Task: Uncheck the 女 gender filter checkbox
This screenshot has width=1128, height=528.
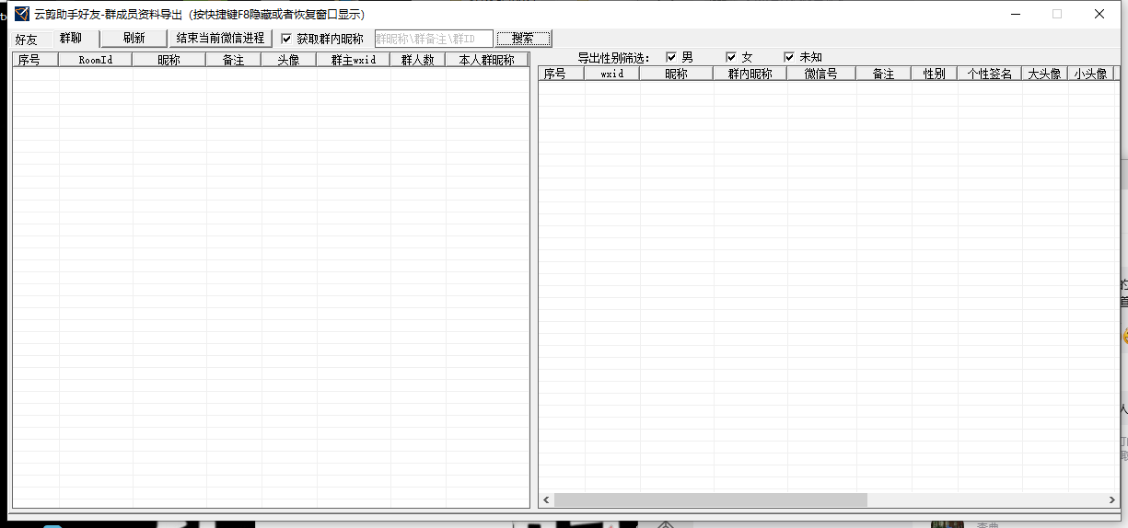Action: (732, 57)
